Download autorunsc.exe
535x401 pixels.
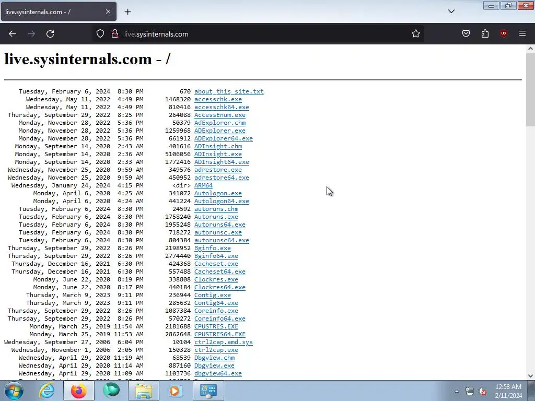(218, 232)
